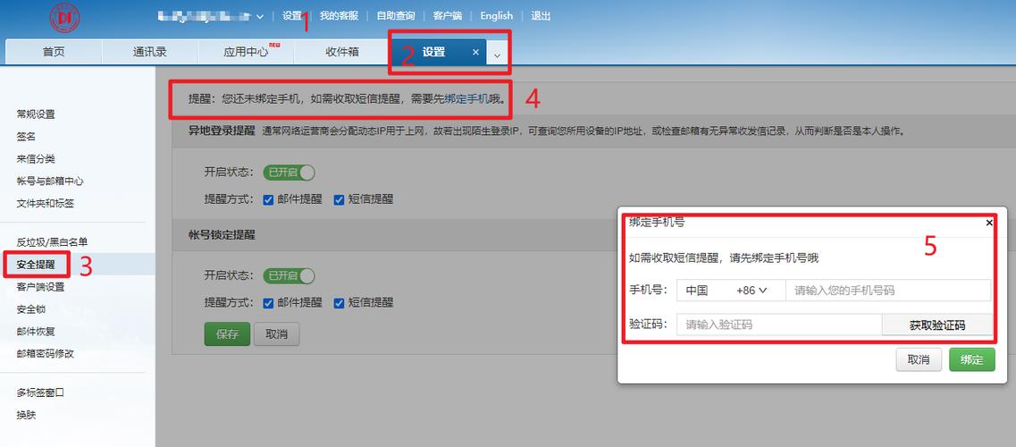Uncheck 短信提醒 under 帐号锁定提醒
This screenshot has height=447, width=1016.
pos(339,302)
